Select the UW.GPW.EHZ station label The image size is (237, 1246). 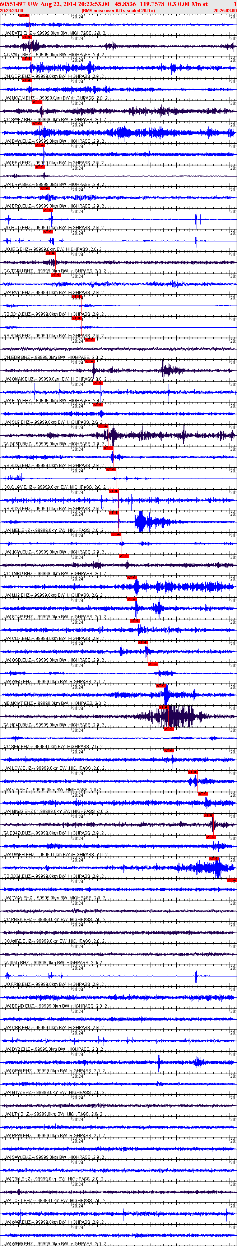[x=54, y=1071]
